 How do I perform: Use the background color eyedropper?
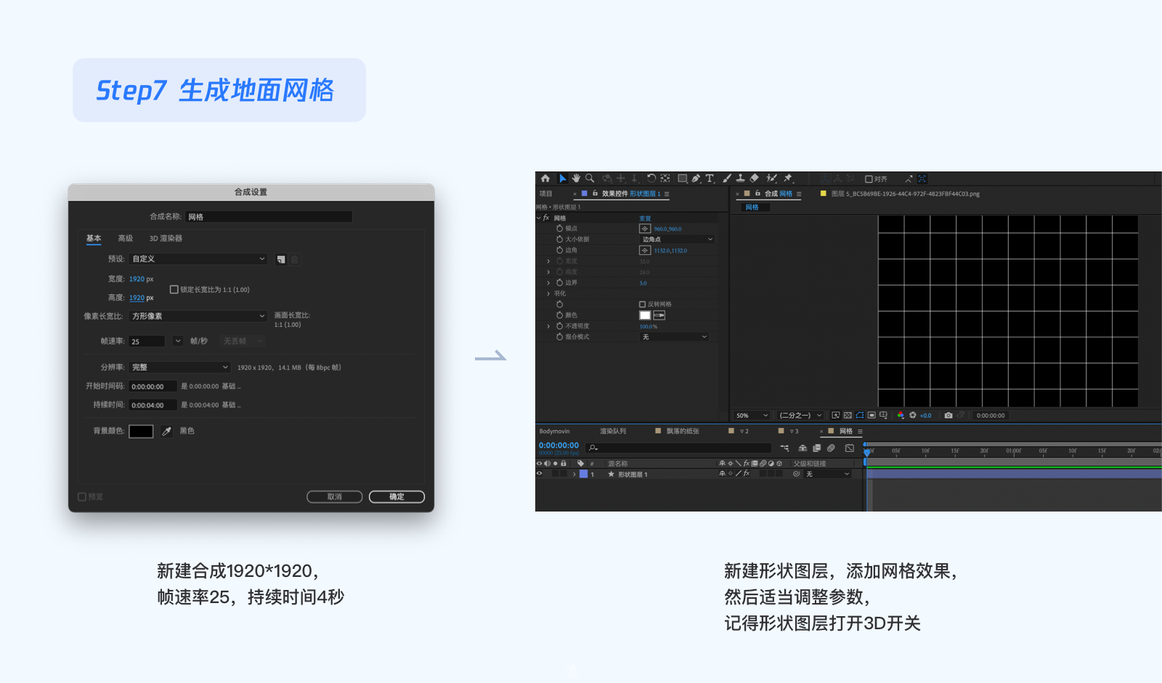(x=166, y=431)
